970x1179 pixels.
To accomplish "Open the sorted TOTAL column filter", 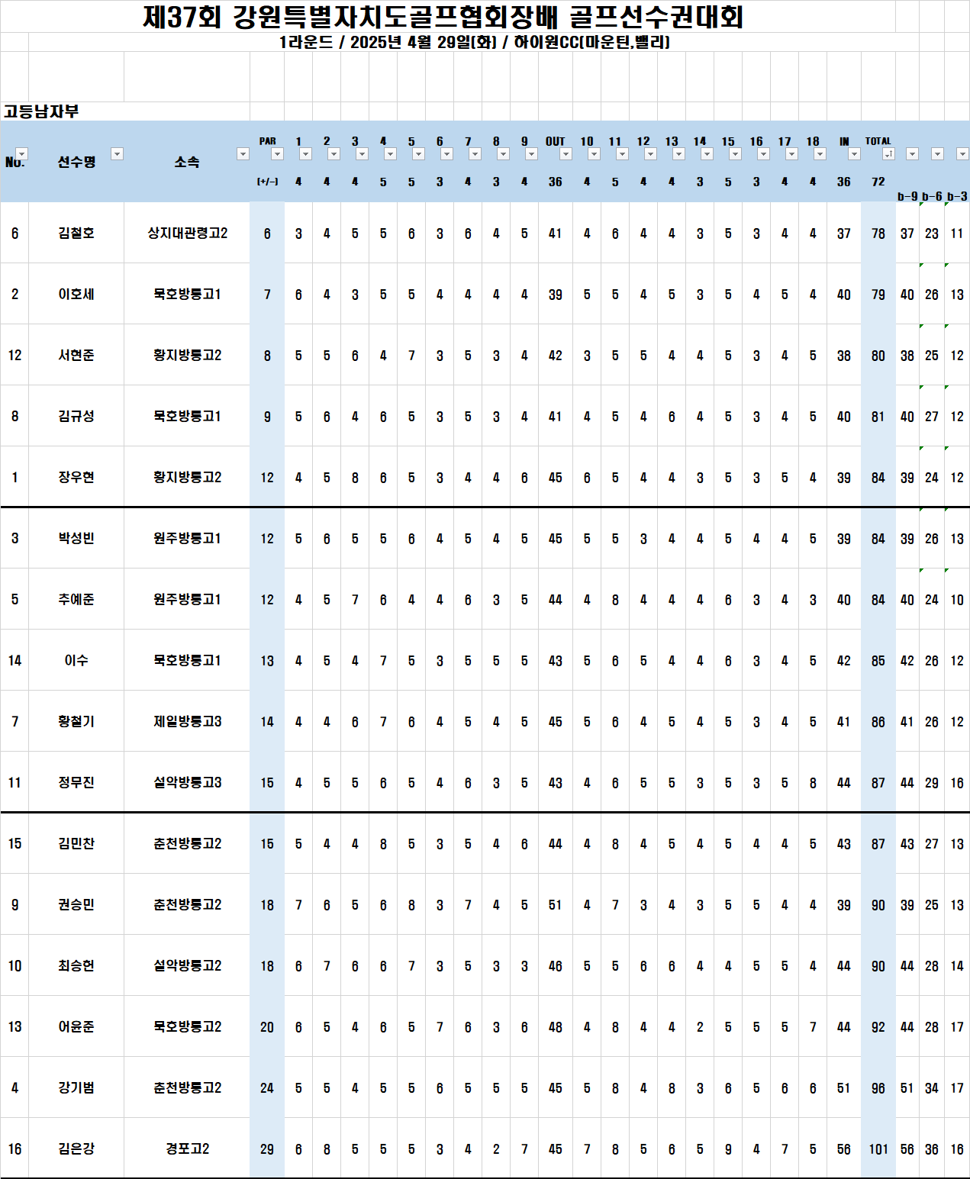I will tap(889, 154).
